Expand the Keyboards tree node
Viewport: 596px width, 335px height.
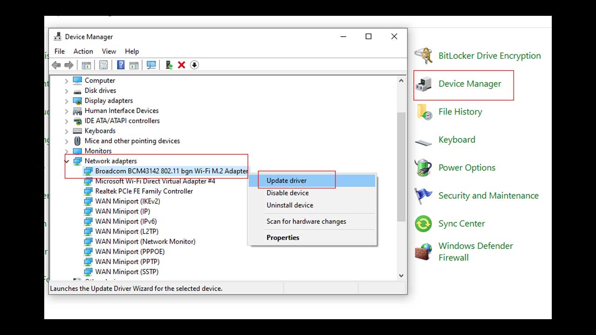pos(67,131)
